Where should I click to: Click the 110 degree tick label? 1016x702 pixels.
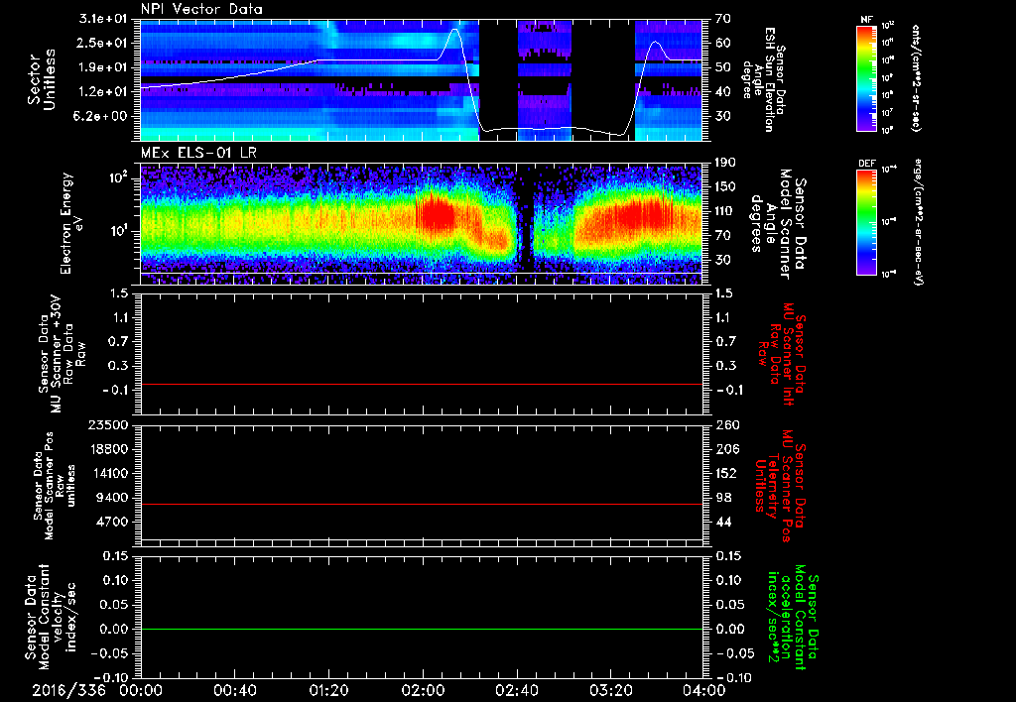[x=725, y=211]
